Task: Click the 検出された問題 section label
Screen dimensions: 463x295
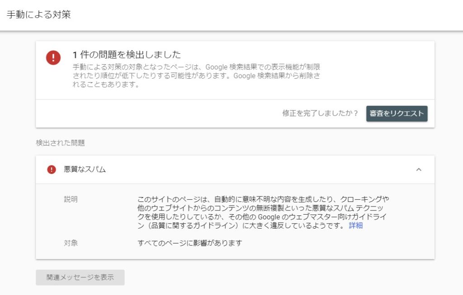Action: (x=60, y=143)
